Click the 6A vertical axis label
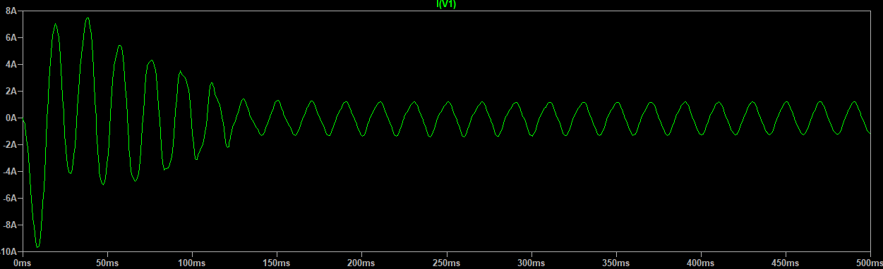This screenshot has height=269, width=883. click(x=12, y=37)
